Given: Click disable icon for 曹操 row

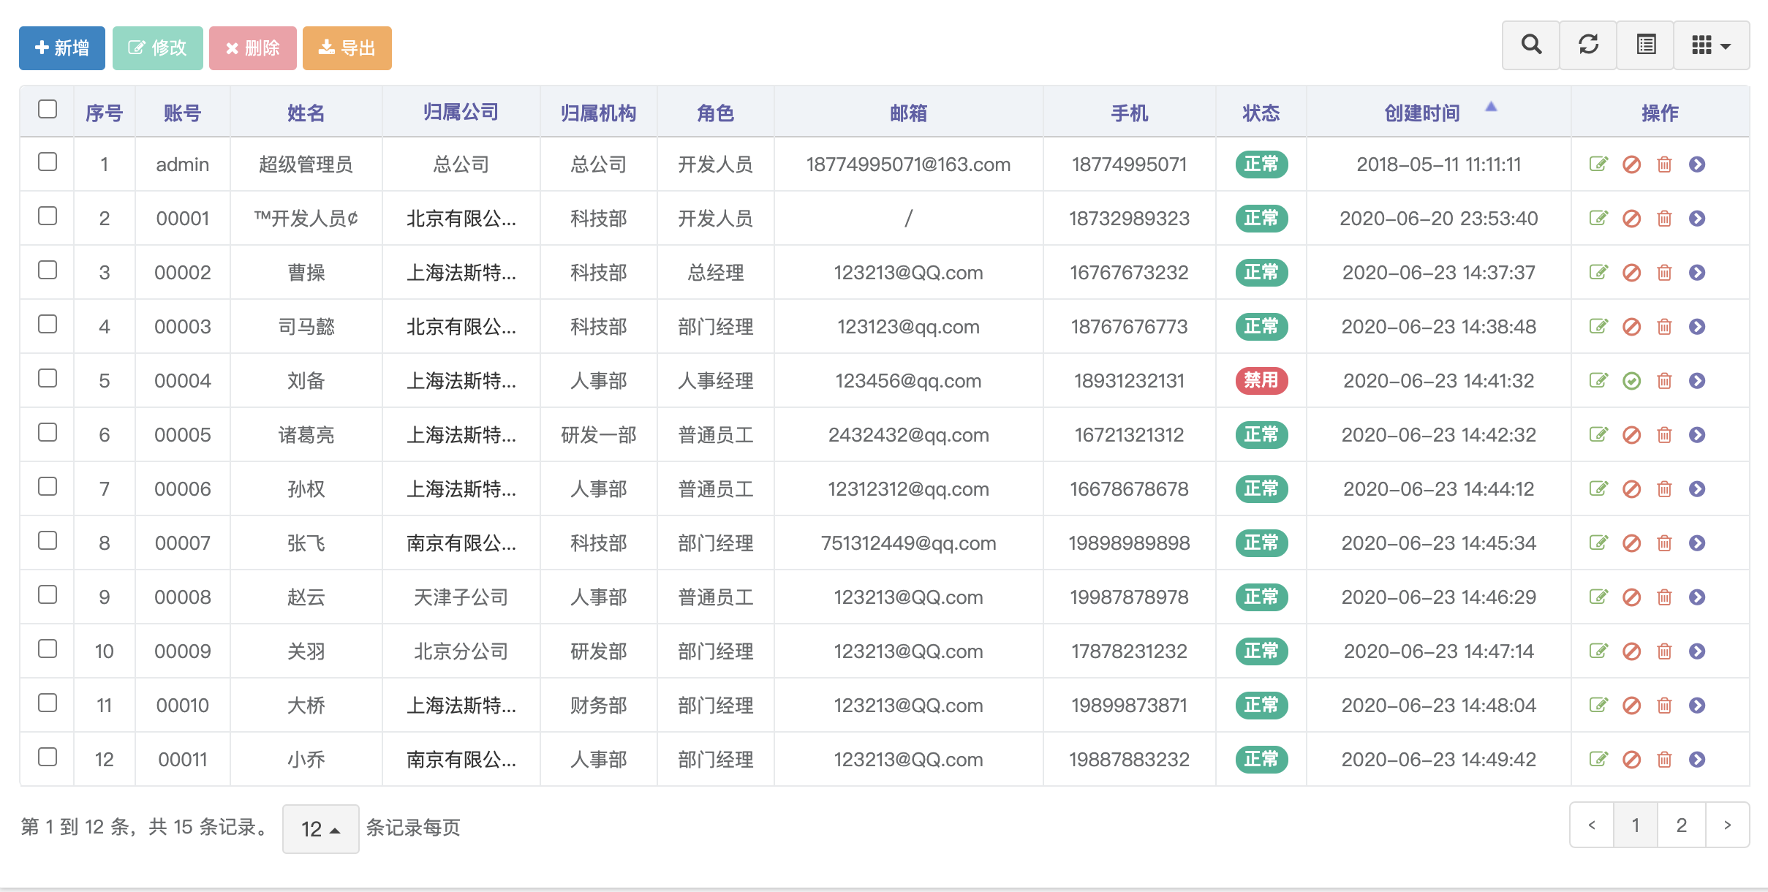Looking at the screenshot, I should (1631, 273).
